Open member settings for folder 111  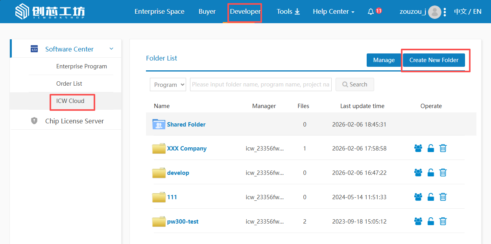click(x=418, y=197)
